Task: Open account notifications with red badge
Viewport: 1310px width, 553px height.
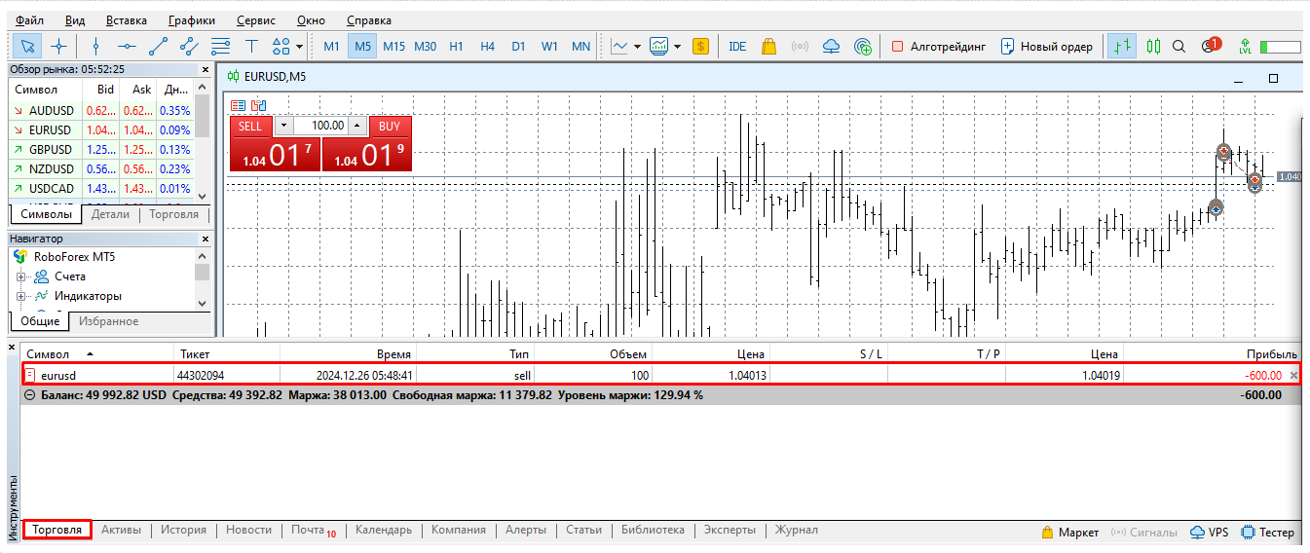Action: tap(1210, 45)
